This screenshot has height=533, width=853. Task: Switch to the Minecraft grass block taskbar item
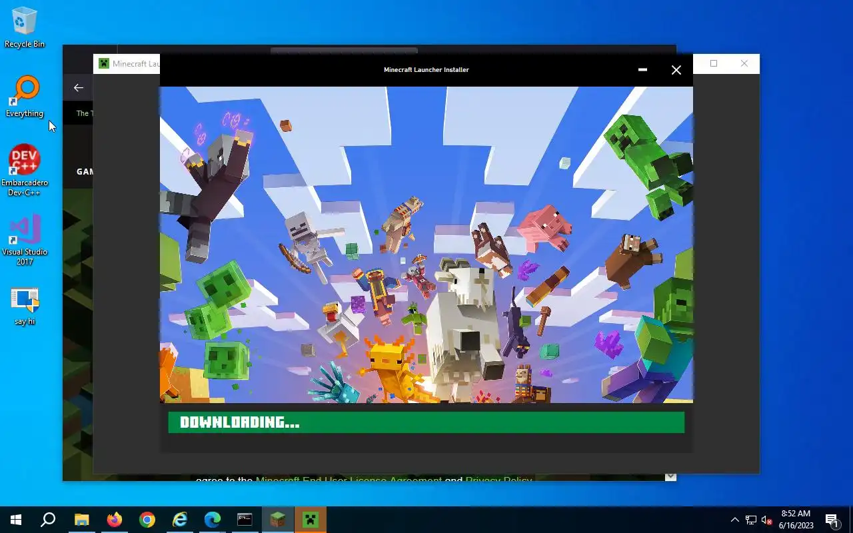(x=278, y=520)
